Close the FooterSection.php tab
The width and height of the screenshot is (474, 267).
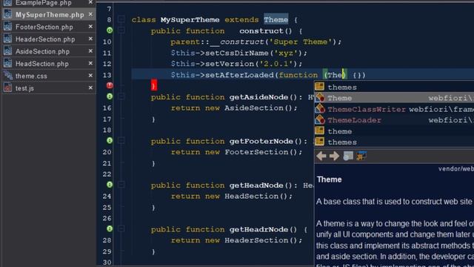click(90, 27)
